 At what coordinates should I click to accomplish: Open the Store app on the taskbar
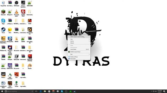(49, 91)
